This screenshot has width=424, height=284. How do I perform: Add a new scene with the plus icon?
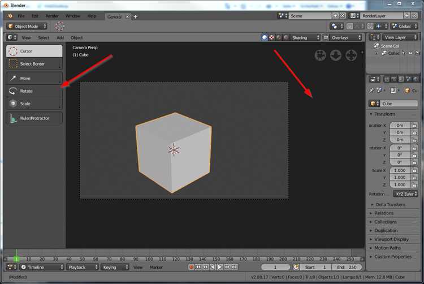(335, 16)
